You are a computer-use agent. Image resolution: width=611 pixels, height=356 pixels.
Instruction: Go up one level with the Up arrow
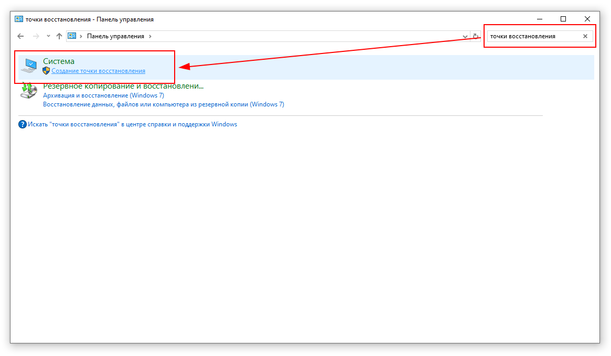click(59, 36)
